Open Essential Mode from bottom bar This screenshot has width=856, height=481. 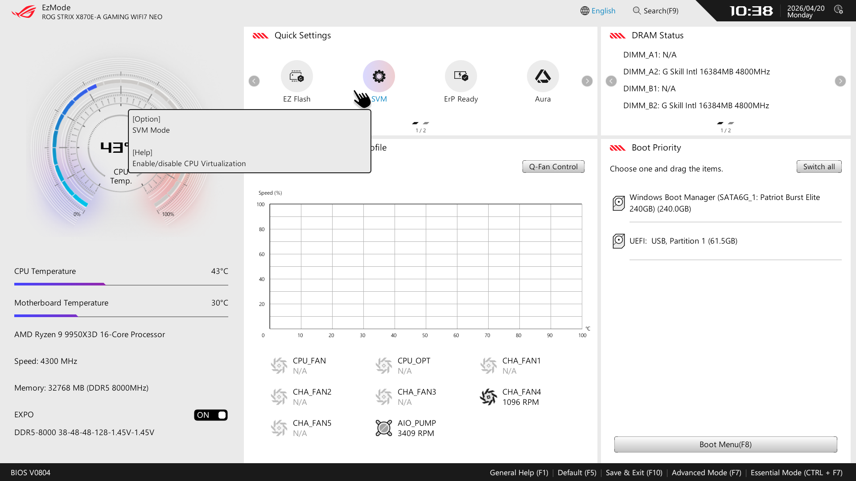(796, 473)
